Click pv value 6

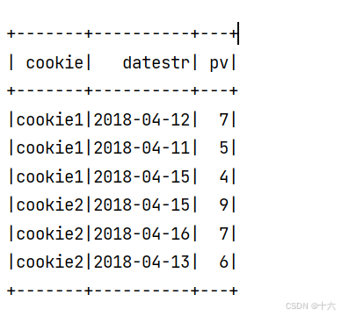pyautogui.click(x=224, y=262)
